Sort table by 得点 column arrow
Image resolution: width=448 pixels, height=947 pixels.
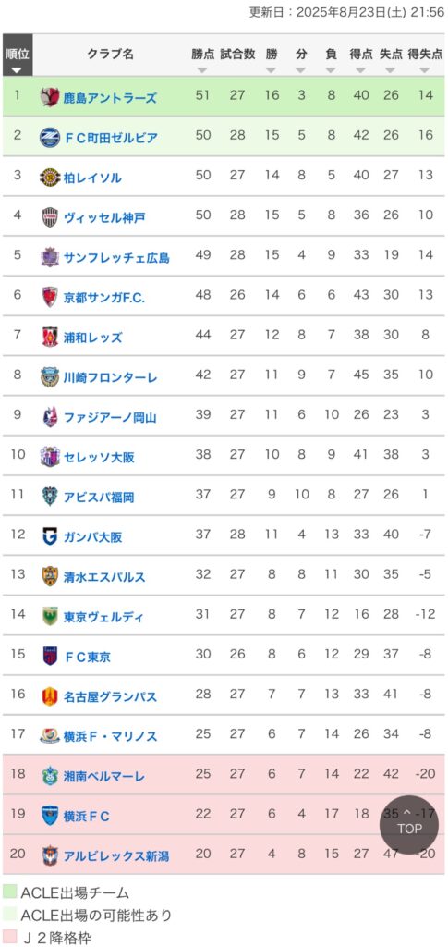click(x=361, y=70)
